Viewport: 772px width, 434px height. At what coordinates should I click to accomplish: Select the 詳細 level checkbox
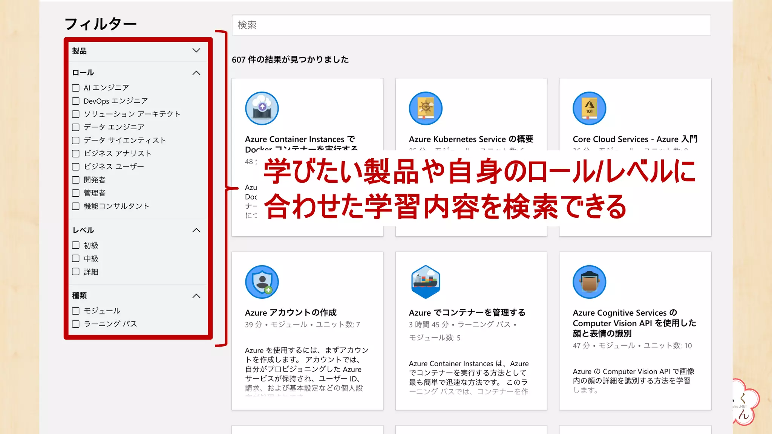[x=76, y=272]
